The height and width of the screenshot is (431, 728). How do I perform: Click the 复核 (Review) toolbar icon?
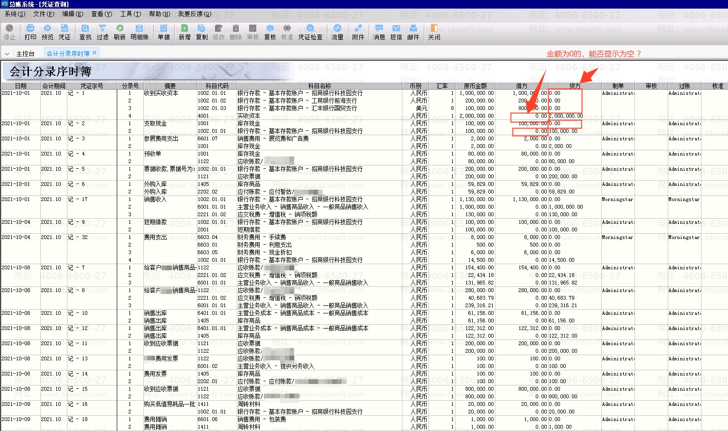(x=270, y=32)
